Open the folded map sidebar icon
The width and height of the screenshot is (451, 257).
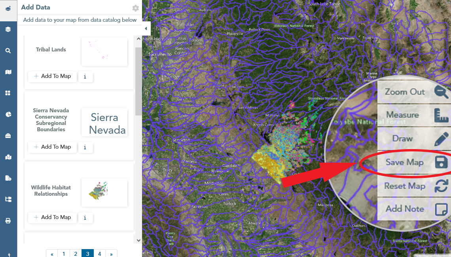tap(8, 72)
